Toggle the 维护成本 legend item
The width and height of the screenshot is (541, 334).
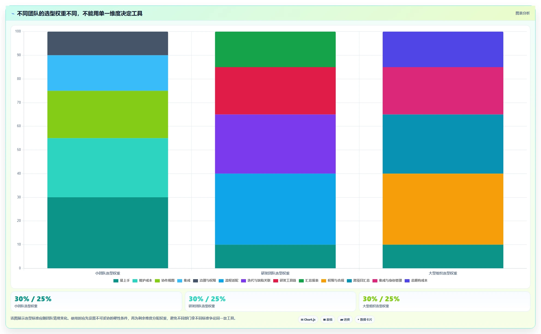[142, 281]
